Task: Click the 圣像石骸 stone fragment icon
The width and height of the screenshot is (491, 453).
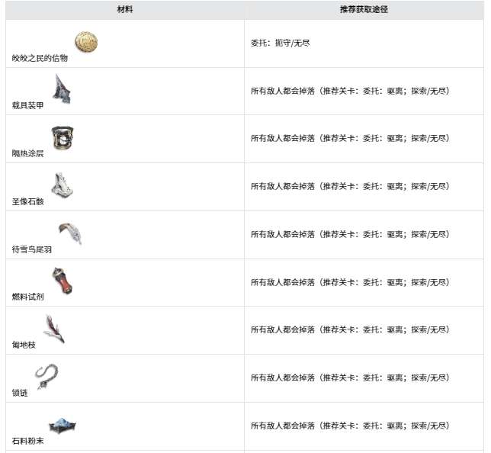Action: tap(62, 185)
